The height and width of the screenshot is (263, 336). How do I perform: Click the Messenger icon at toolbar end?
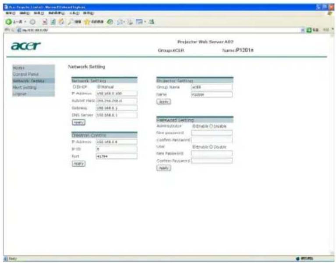[152, 21]
